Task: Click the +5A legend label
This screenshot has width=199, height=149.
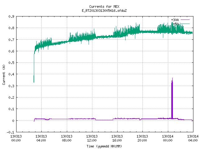Action: click(176, 24)
